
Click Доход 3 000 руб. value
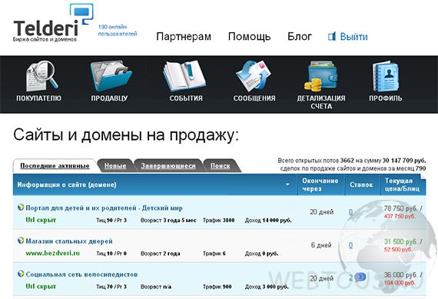(x=267, y=287)
